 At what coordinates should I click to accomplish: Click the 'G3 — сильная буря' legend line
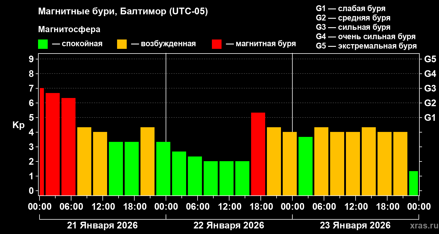(353, 27)
